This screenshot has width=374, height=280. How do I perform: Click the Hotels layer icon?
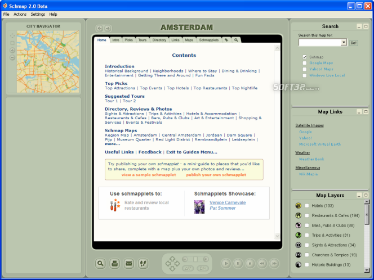point(298,205)
